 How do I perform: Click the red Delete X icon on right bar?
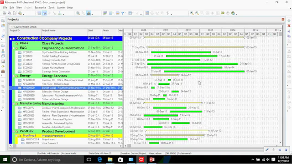click(x=289, y=26)
